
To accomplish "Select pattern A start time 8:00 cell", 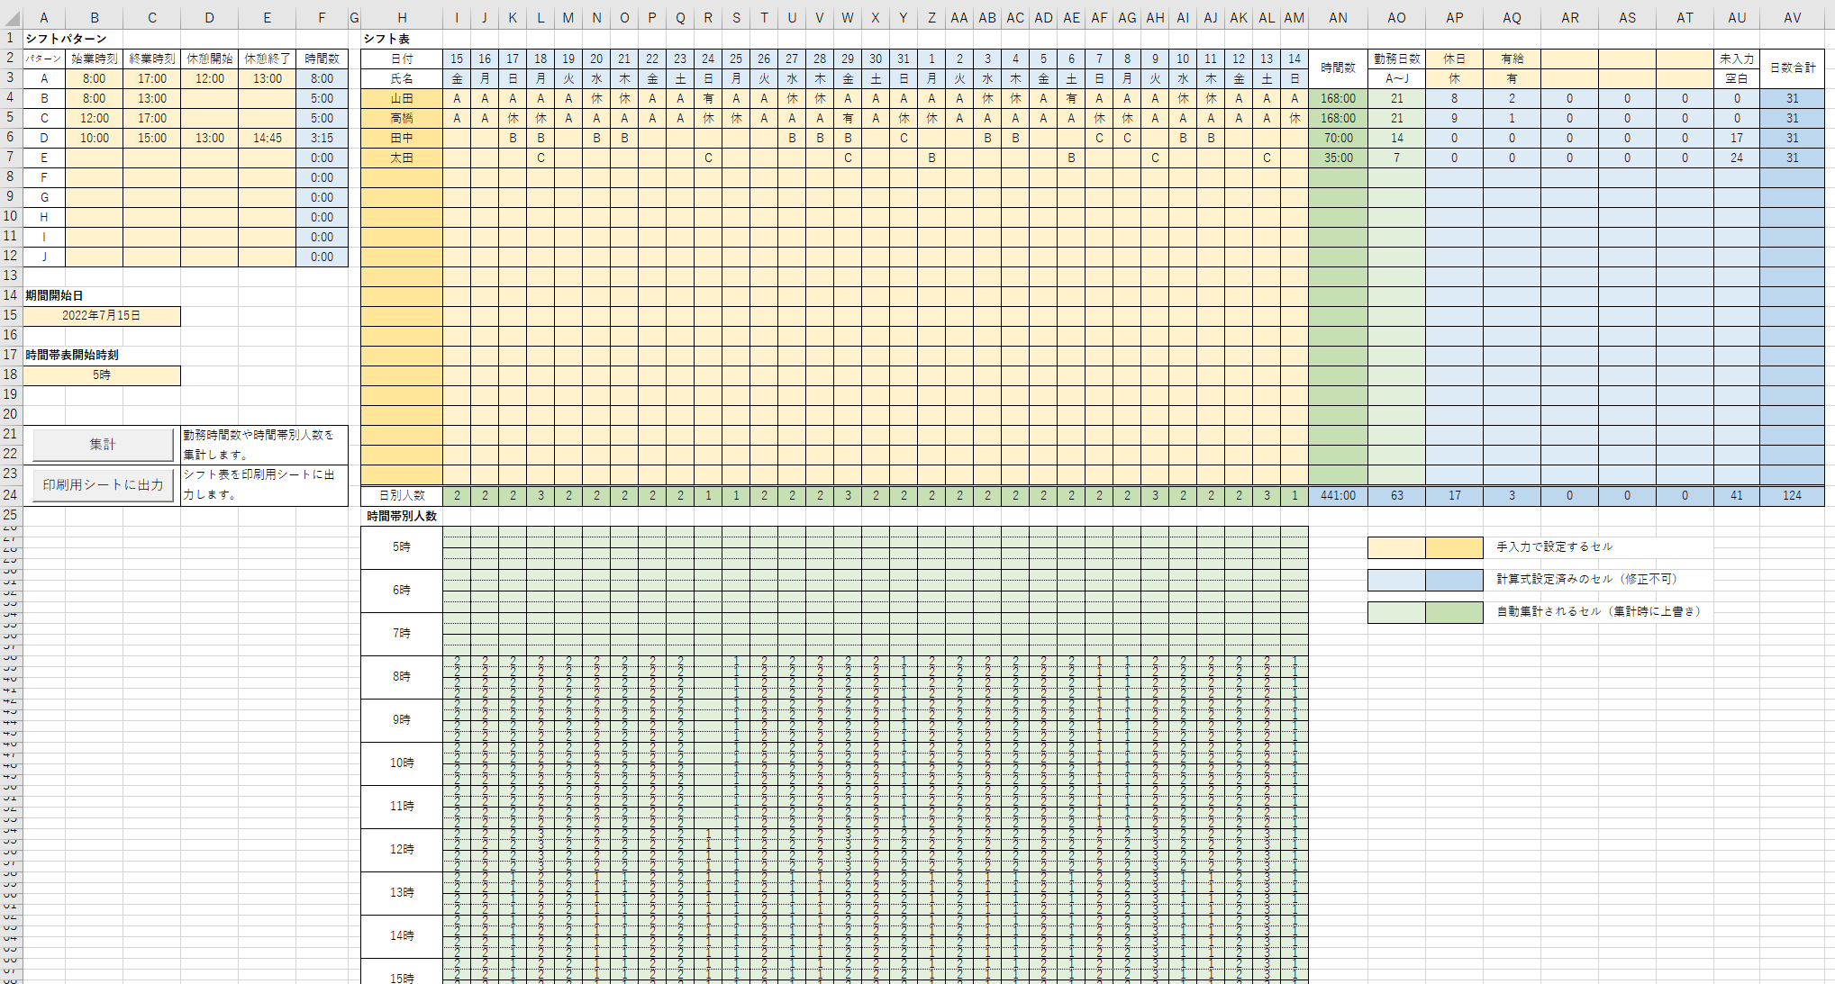I will pyautogui.click(x=94, y=79).
